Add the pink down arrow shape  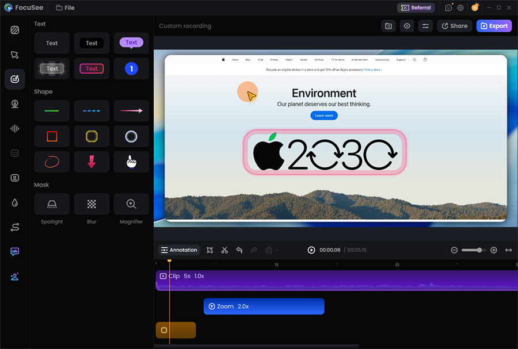point(92,162)
